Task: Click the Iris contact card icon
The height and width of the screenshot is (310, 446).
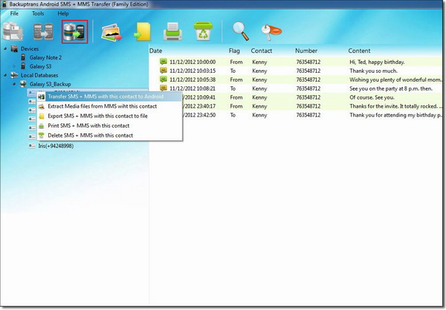Action: coord(32,146)
